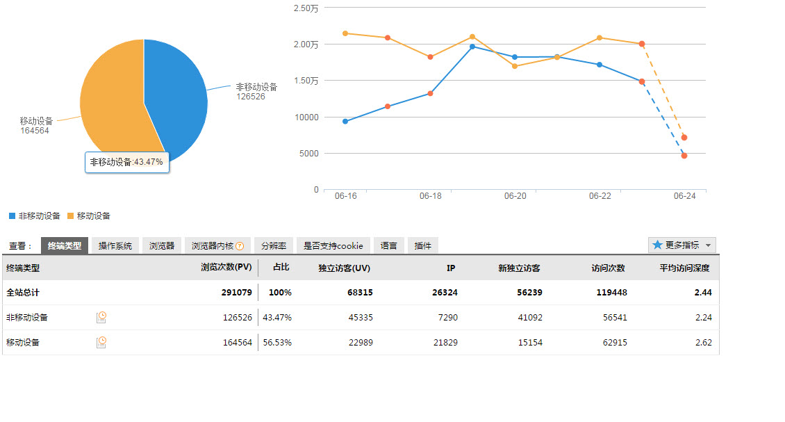This screenshot has width=785, height=422.
Task: Switch to the 操作系统 tab
Action: click(115, 246)
